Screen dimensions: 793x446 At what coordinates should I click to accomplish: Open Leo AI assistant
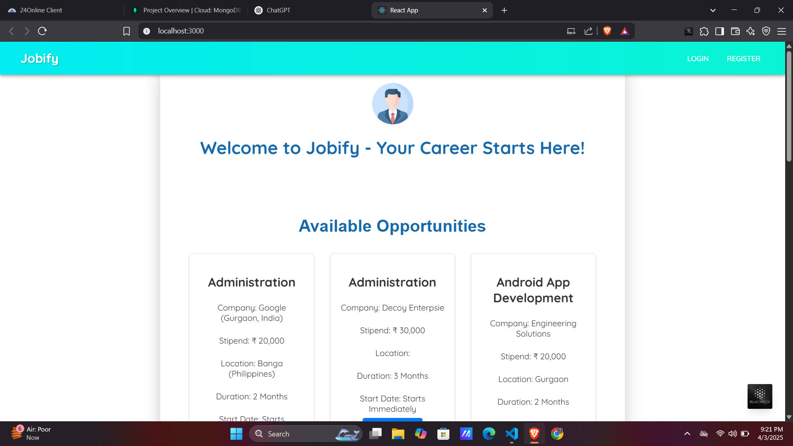(x=751, y=31)
